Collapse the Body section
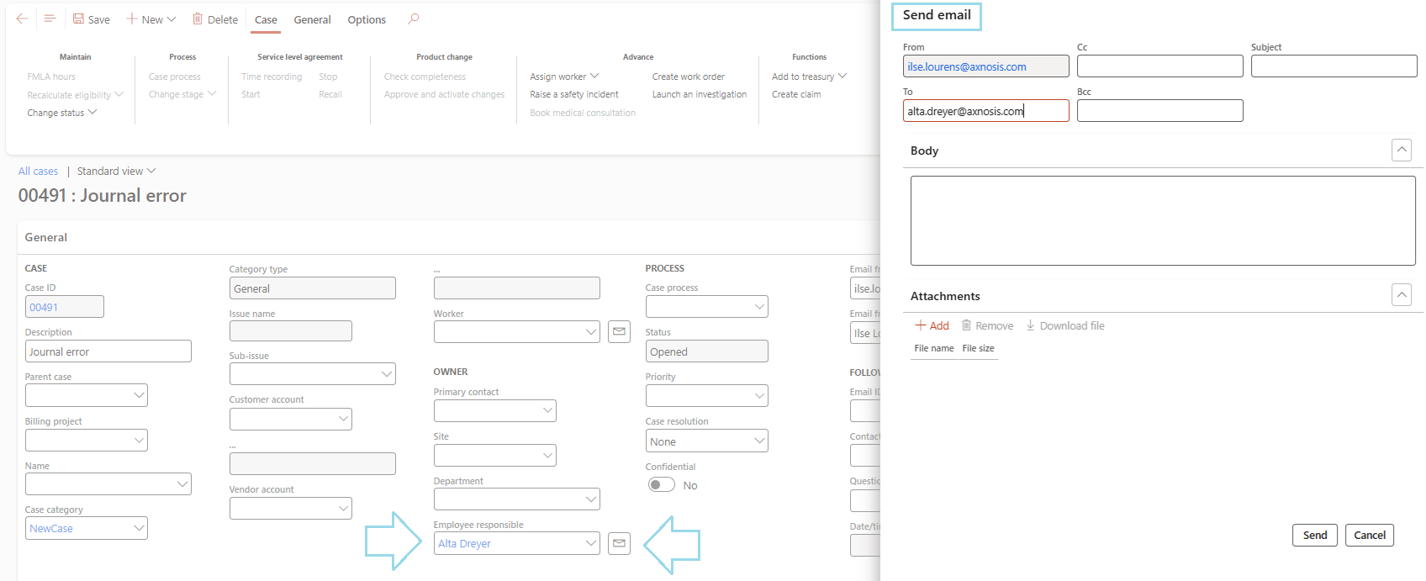Image resolution: width=1426 pixels, height=581 pixels. click(1402, 151)
